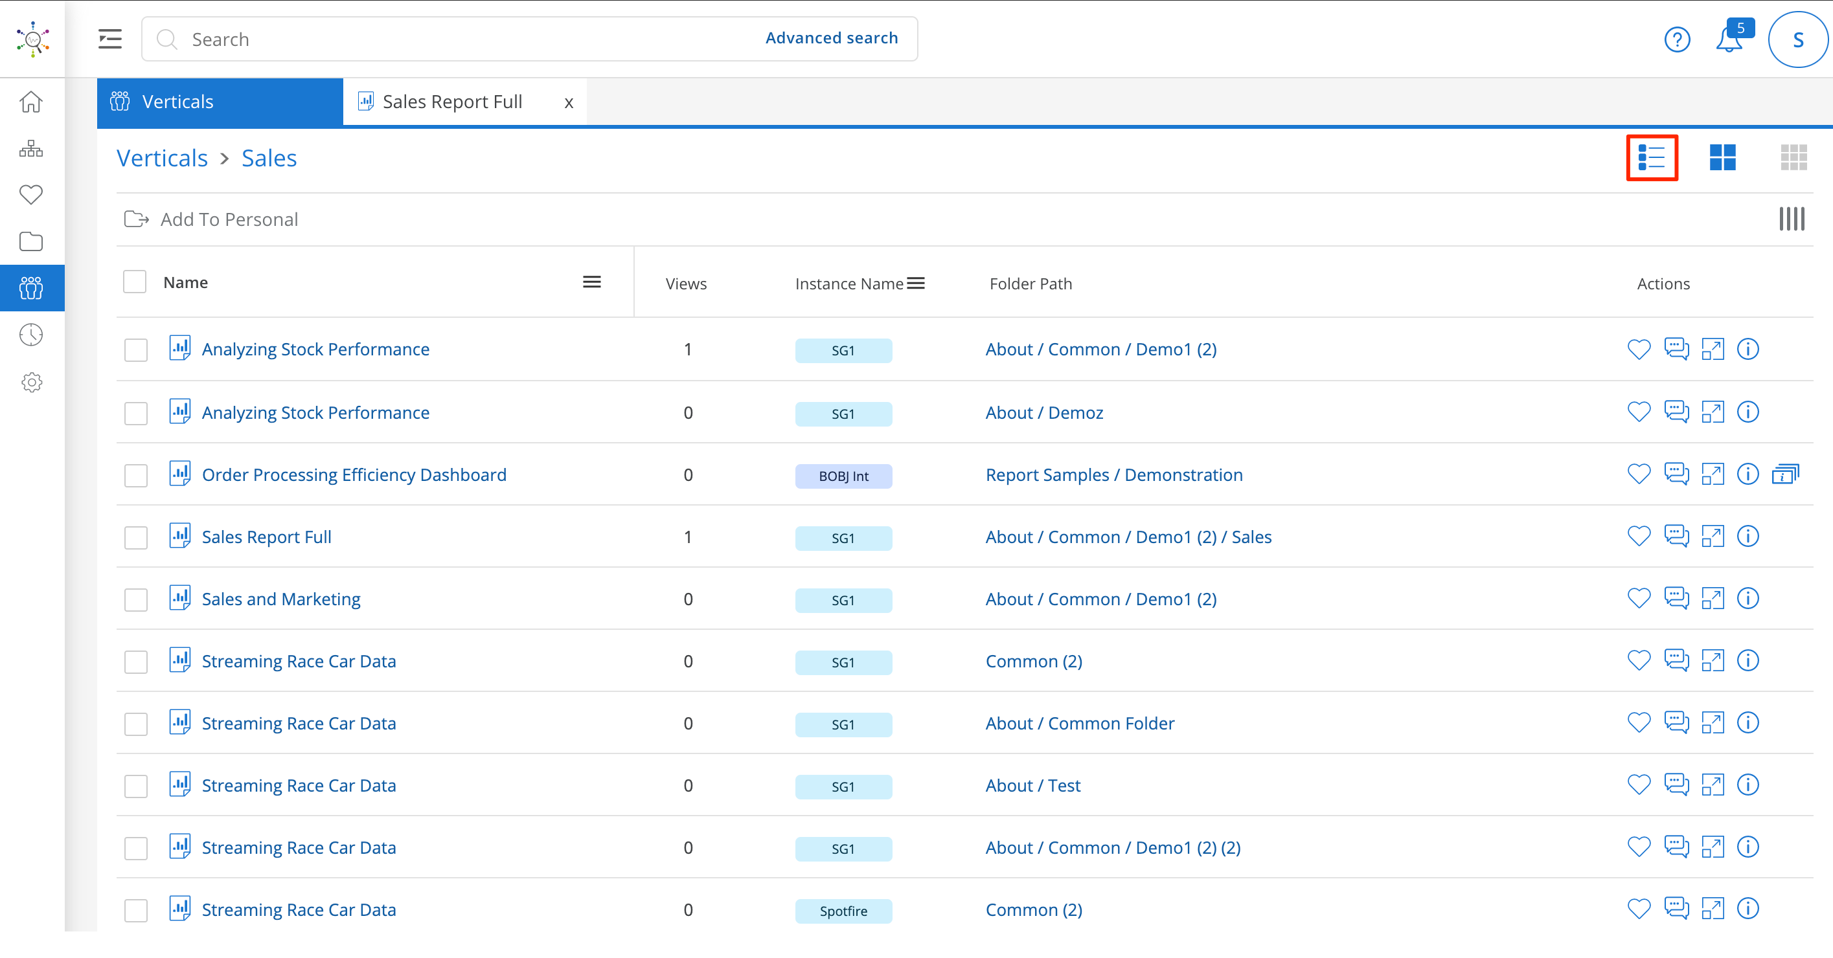Viewport: 1833px width, 958px height.
Task: Open folder path About / Common / Demo1 (2) (2)
Action: pos(1113,848)
